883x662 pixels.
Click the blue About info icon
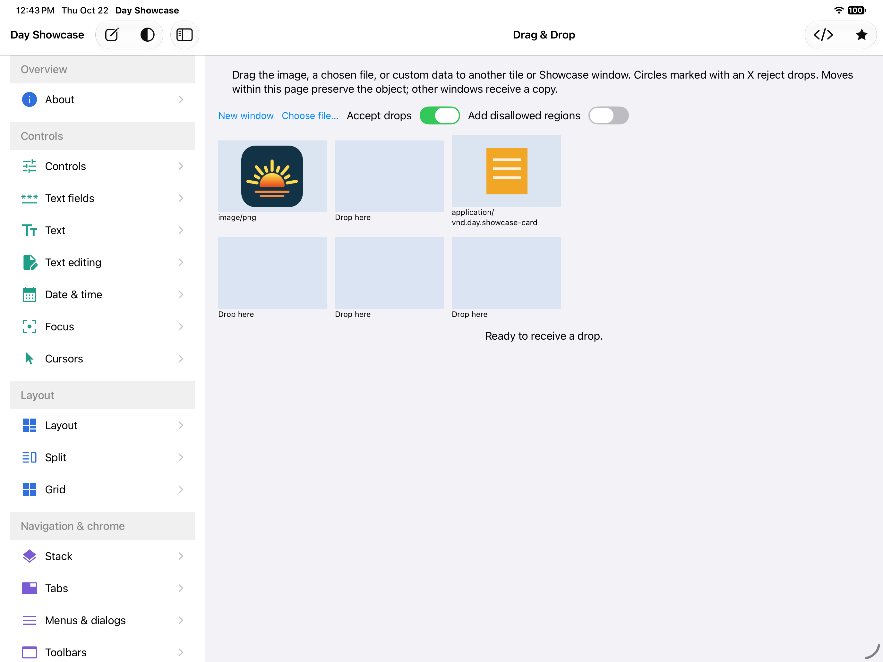click(29, 99)
